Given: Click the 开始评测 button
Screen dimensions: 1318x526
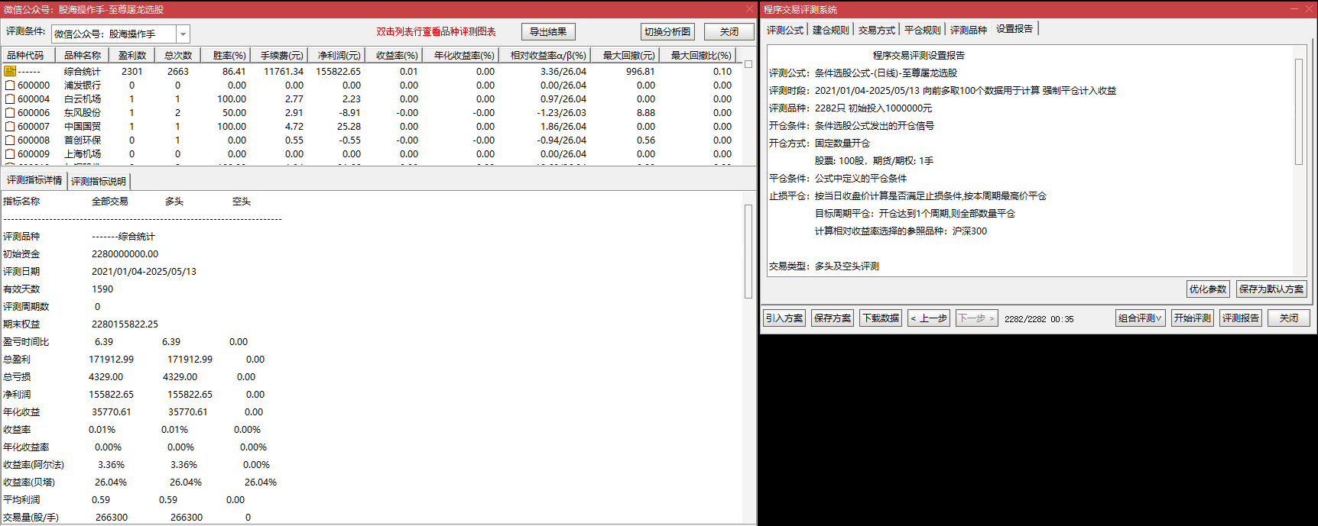Looking at the screenshot, I should [1193, 318].
